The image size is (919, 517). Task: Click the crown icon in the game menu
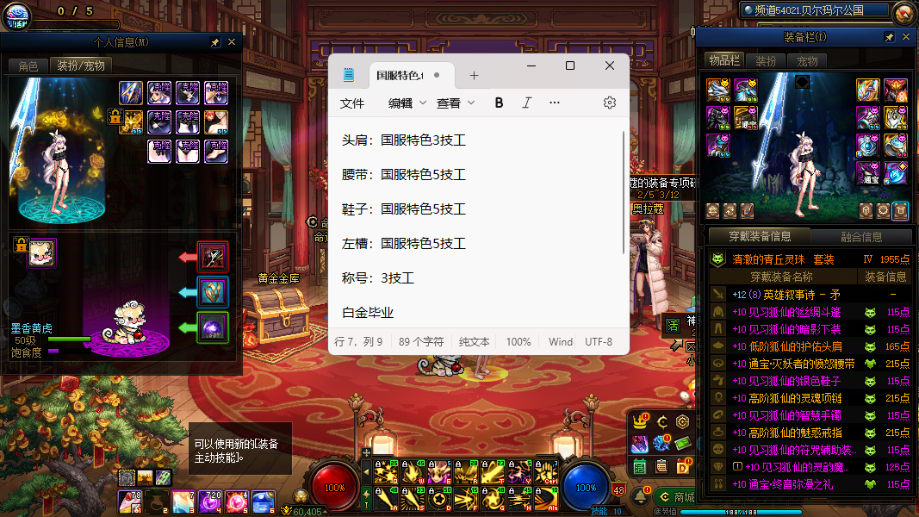[640, 422]
